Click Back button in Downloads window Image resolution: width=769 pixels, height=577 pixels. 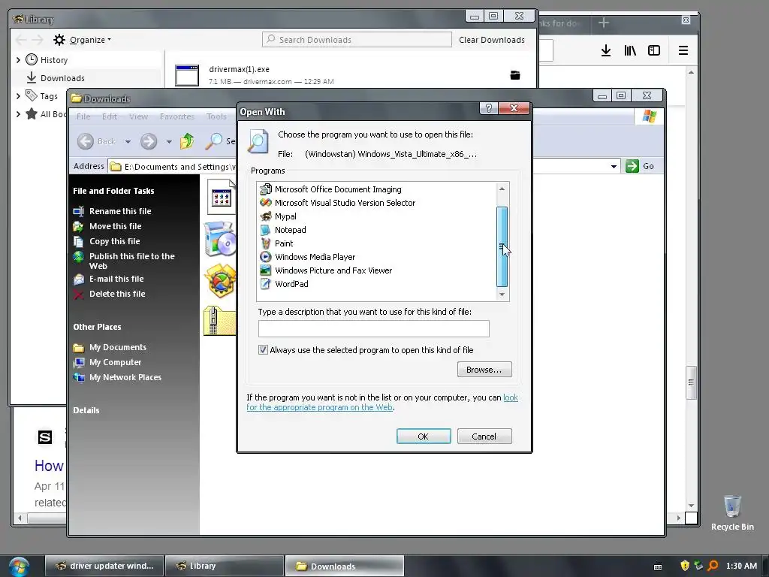click(x=96, y=141)
